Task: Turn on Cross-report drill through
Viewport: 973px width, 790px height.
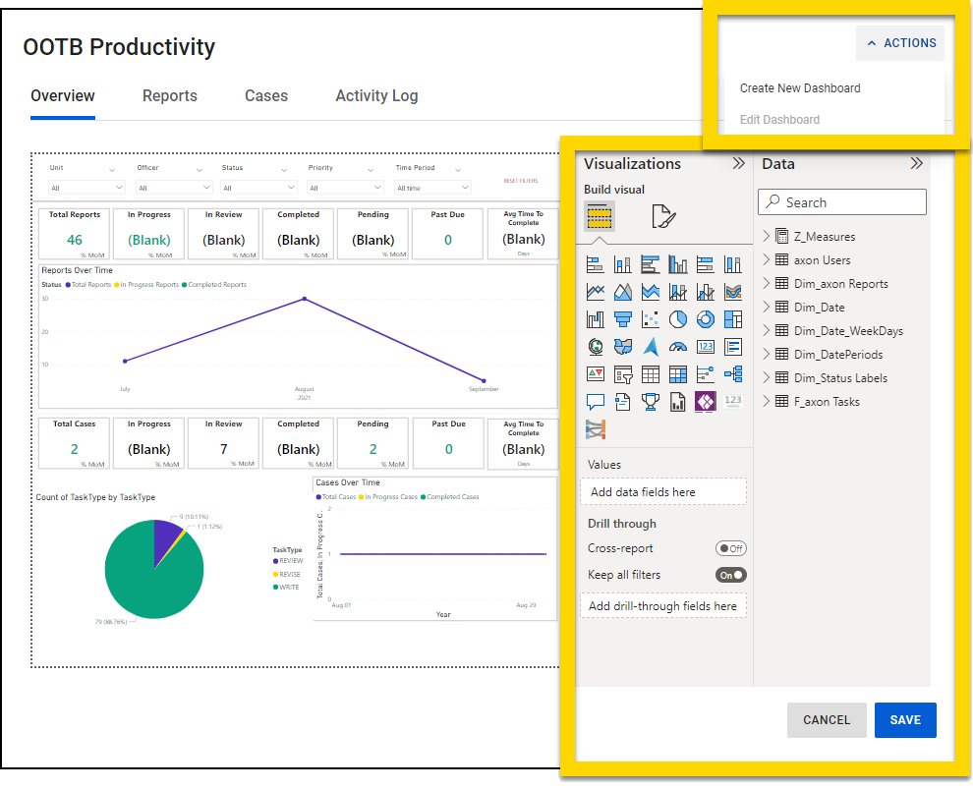Action: click(x=730, y=548)
